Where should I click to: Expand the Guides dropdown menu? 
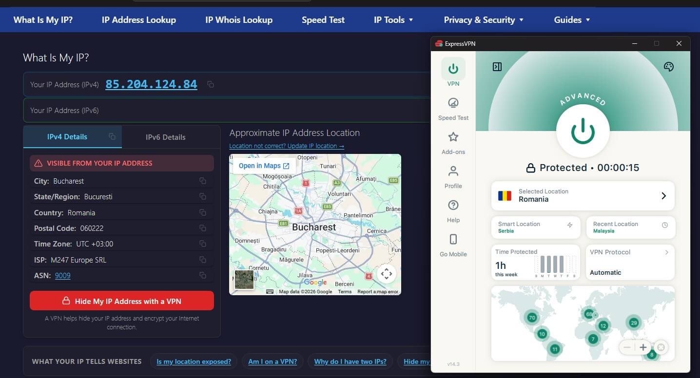click(572, 20)
